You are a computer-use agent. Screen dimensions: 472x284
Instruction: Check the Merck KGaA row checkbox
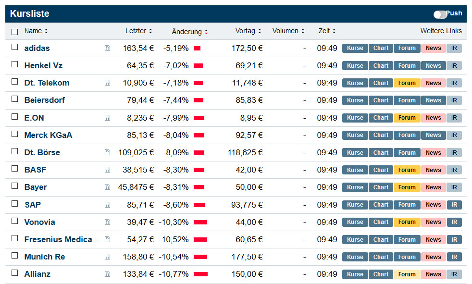(14, 134)
